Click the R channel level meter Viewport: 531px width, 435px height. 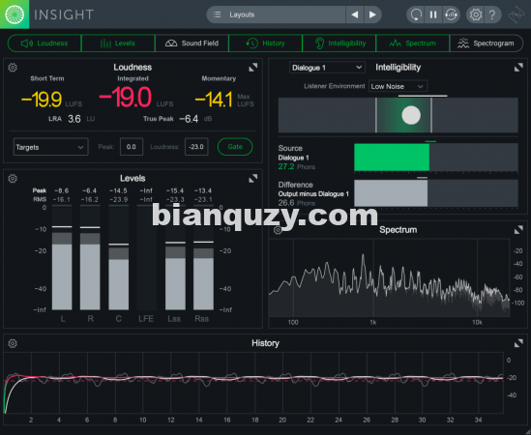tap(90, 257)
